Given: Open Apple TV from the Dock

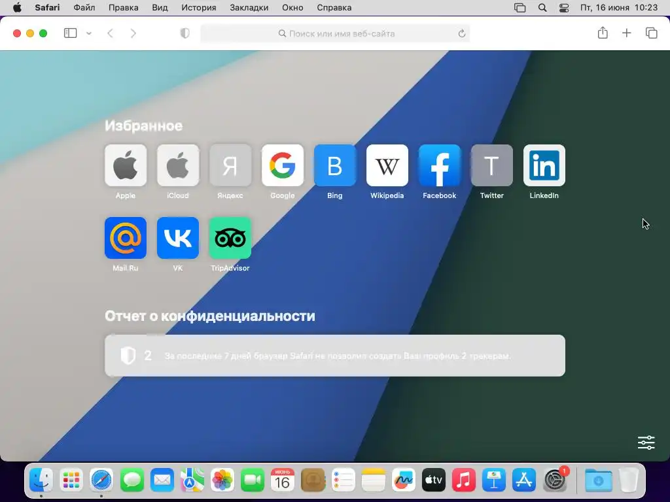Looking at the screenshot, I should 434,480.
